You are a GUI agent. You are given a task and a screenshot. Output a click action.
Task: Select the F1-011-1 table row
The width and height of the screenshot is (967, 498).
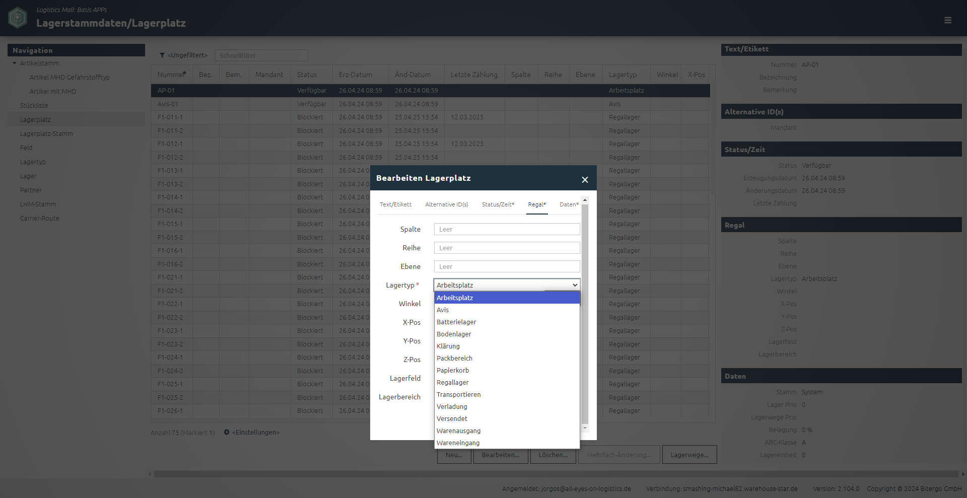pyautogui.click(x=431, y=117)
